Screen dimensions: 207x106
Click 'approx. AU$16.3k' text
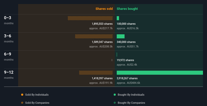coord(128,28)
